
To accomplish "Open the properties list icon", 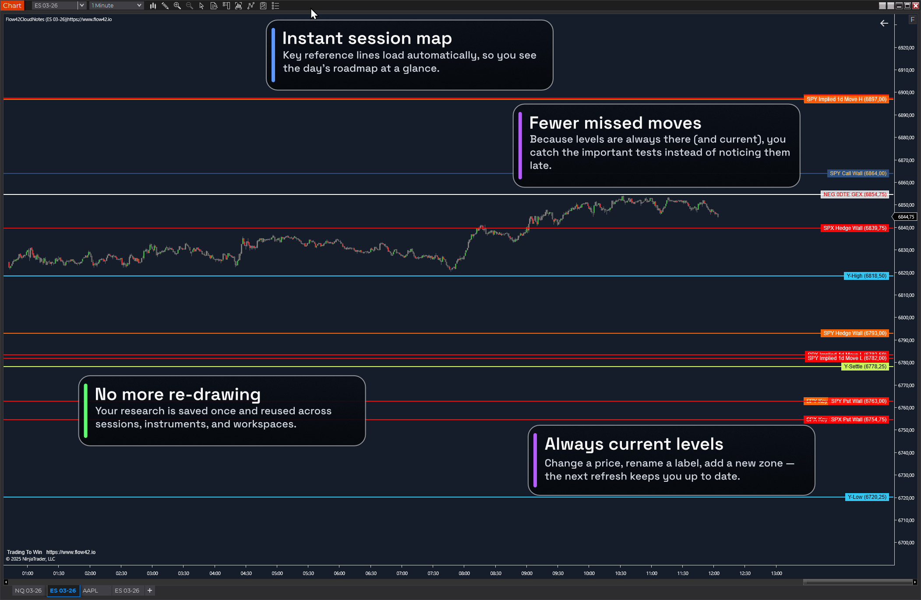I will point(275,6).
